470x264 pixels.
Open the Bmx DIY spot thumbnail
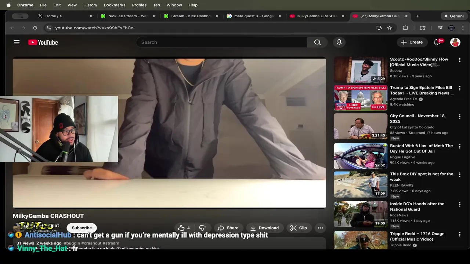click(x=360, y=184)
